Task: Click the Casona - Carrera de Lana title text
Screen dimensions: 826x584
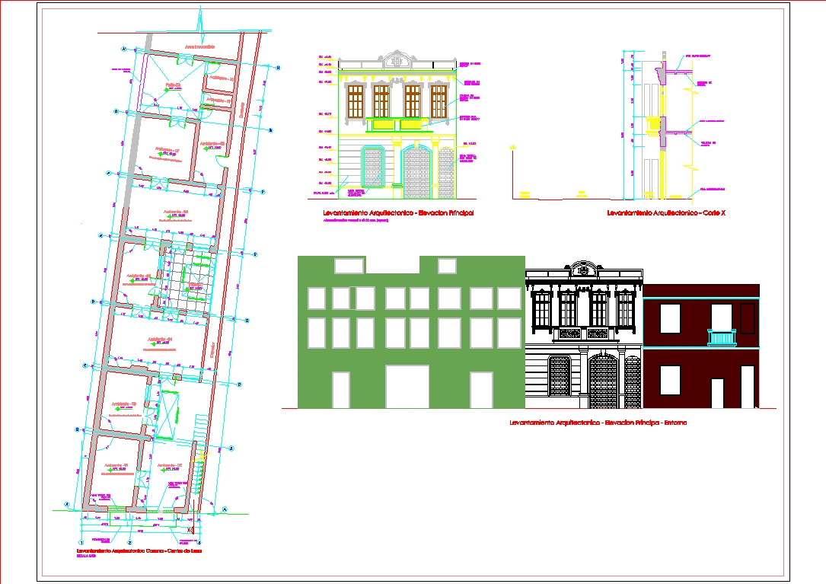Action: (x=140, y=550)
